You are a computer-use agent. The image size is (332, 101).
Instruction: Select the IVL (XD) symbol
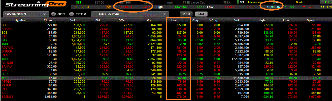click(7, 63)
